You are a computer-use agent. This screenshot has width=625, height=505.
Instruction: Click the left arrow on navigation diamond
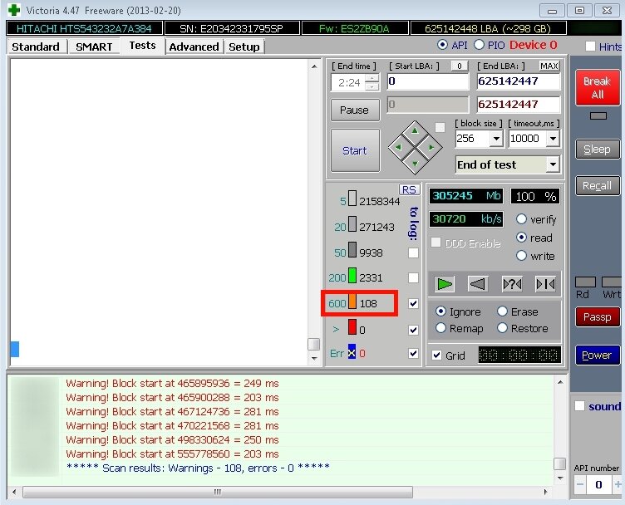[x=398, y=147]
